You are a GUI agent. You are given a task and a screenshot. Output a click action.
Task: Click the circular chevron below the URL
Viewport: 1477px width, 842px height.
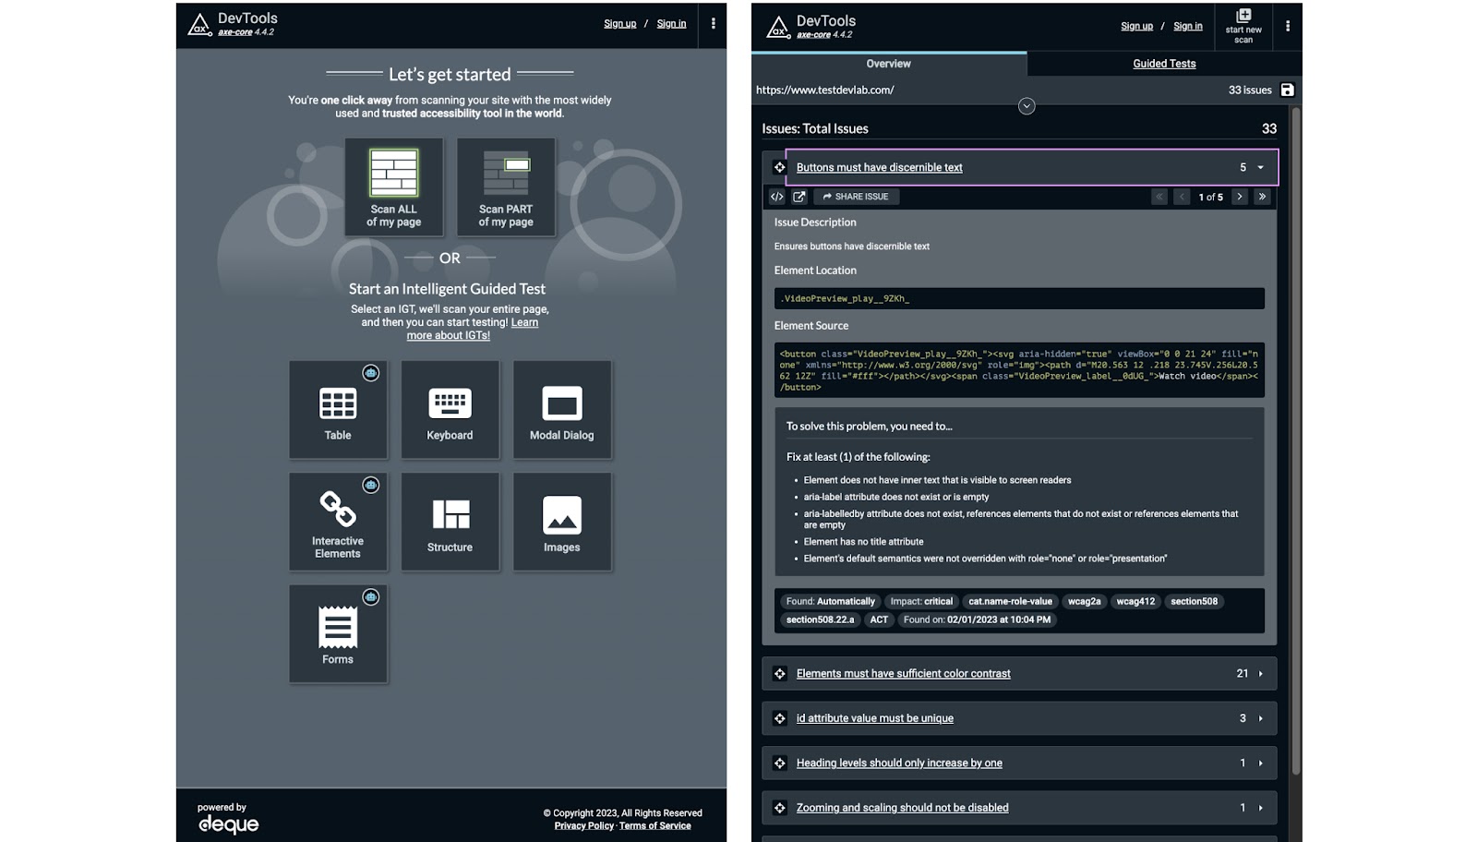point(1027,106)
